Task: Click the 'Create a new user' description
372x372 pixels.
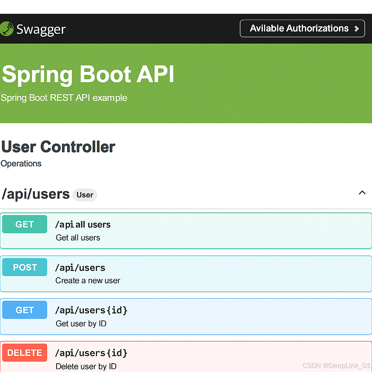Action: (88, 281)
